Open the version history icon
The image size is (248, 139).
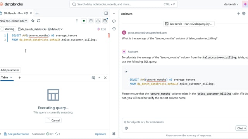tap(114, 29)
